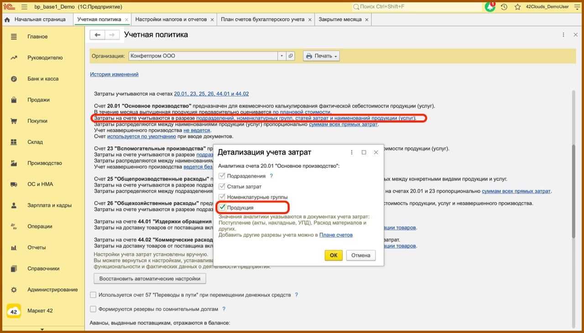Click the используется по умолчанию link
Screen dimensions: 584x333
[x=141, y=136]
